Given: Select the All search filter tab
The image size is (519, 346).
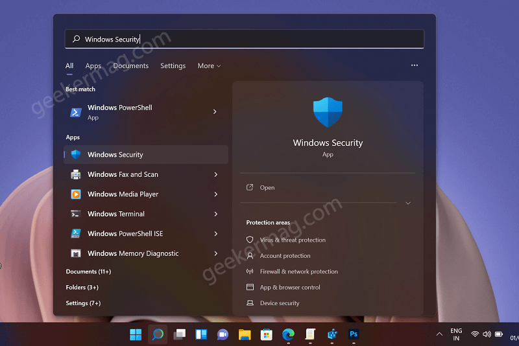Looking at the screenshot, I should [69, 65].
